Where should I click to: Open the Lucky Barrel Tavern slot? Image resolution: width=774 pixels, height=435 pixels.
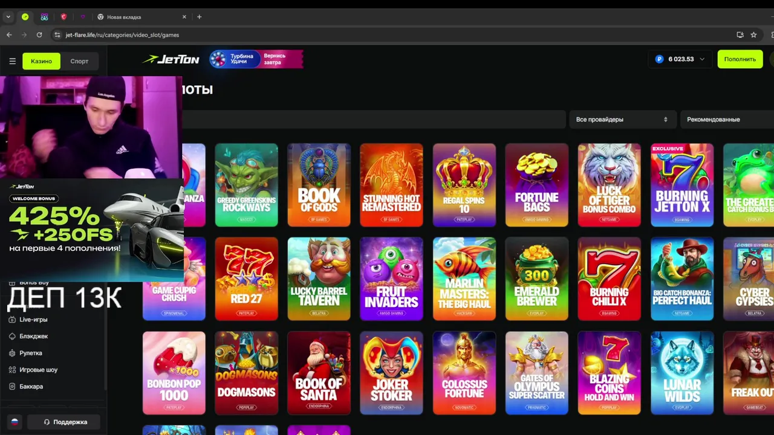[319, 279]
